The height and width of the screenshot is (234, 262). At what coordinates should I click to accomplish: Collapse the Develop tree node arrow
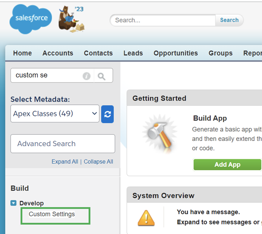14,203
